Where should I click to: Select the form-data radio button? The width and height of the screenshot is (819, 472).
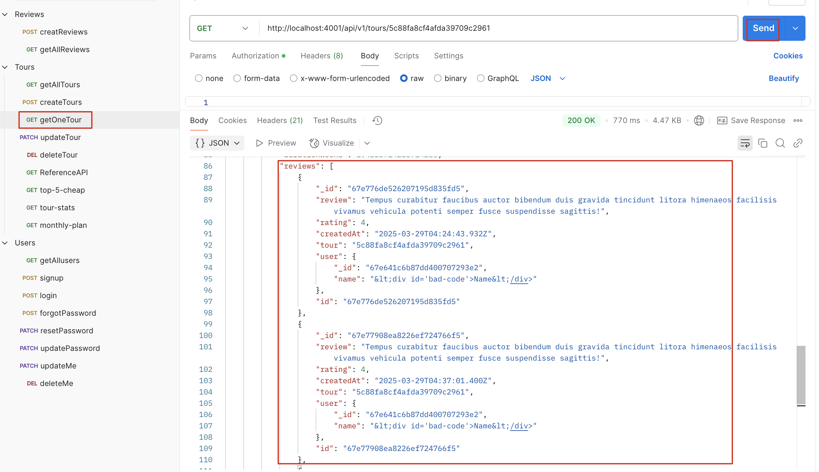(237, 78)
